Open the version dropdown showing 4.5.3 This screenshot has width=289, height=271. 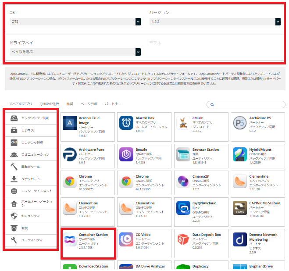coord(215,21)
